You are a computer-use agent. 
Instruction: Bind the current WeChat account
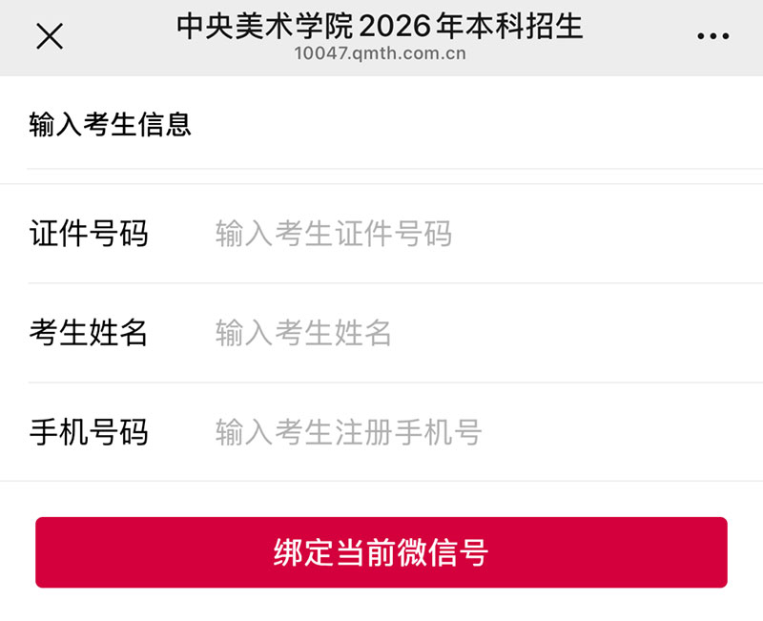(381, 552)
